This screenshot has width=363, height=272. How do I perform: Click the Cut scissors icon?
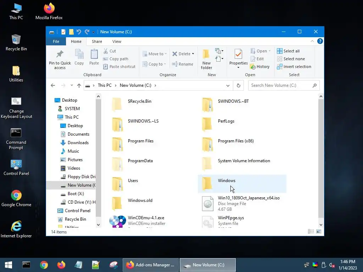click(x=106, y=51)
